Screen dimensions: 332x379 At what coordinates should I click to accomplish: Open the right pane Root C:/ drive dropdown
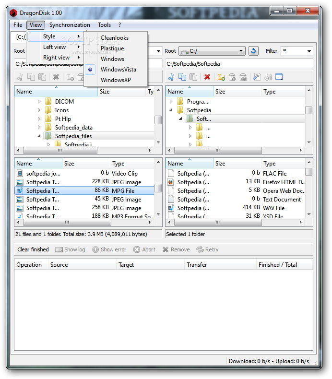pyautogui.click(x=212, y=51)
